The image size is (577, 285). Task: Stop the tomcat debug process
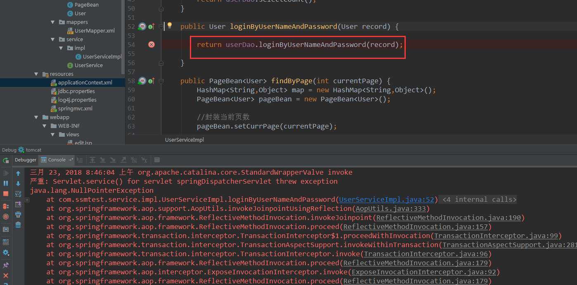(6, 194)
